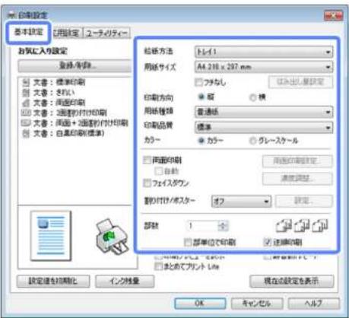This screenshot has width=349, height=318.
Task: Click the 現在の設定を表示 button
Action: click(x=292, y=281)
